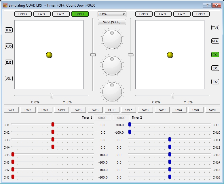
Task: Click the right stick 'Y 0%' readout
Action: point(188,102)
